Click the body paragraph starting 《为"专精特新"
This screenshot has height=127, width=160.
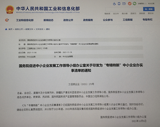tap(80, 107)
